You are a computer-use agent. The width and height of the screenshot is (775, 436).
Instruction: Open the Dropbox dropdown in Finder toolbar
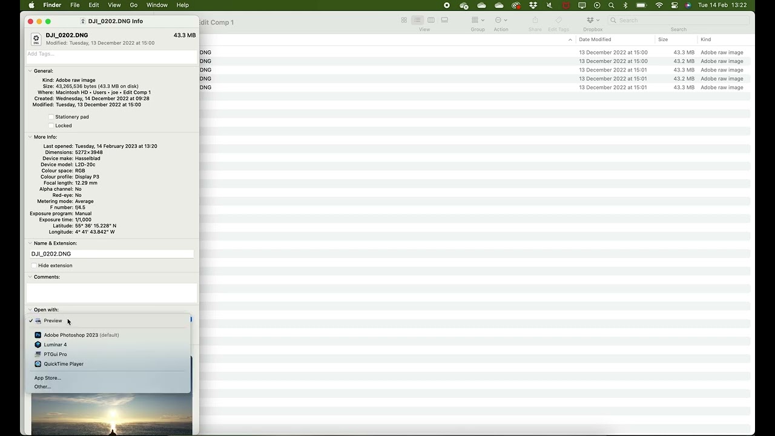click(593, 20)
